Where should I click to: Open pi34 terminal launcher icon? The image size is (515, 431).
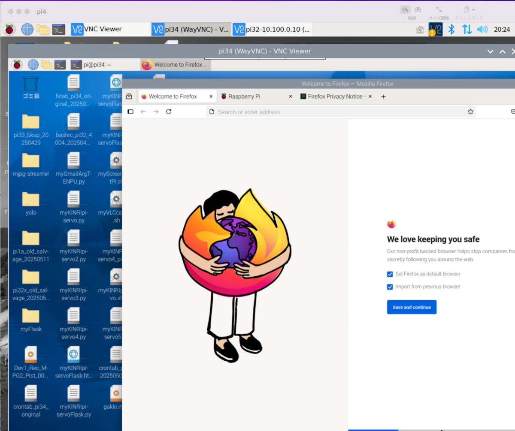(60, 65)
